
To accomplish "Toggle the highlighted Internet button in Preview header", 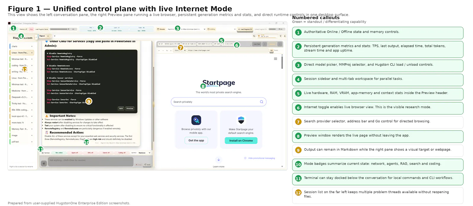I will click(272, 44).
